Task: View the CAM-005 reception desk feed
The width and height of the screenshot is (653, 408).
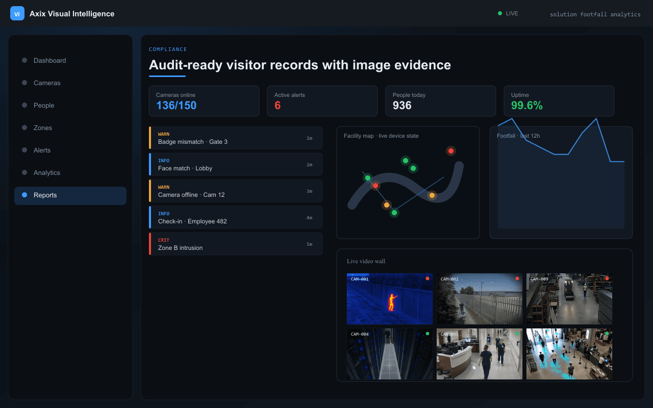Action: tap(480, 354)
